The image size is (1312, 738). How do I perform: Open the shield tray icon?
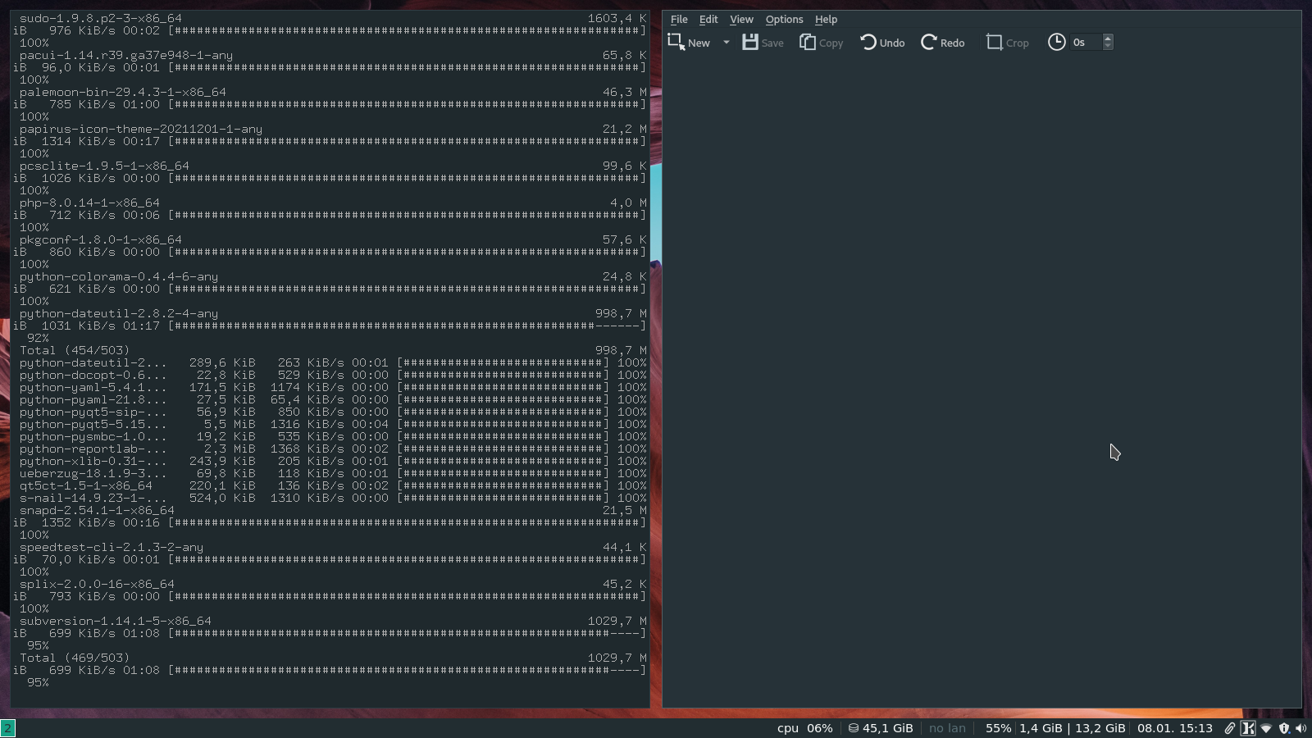point(1284,727)
